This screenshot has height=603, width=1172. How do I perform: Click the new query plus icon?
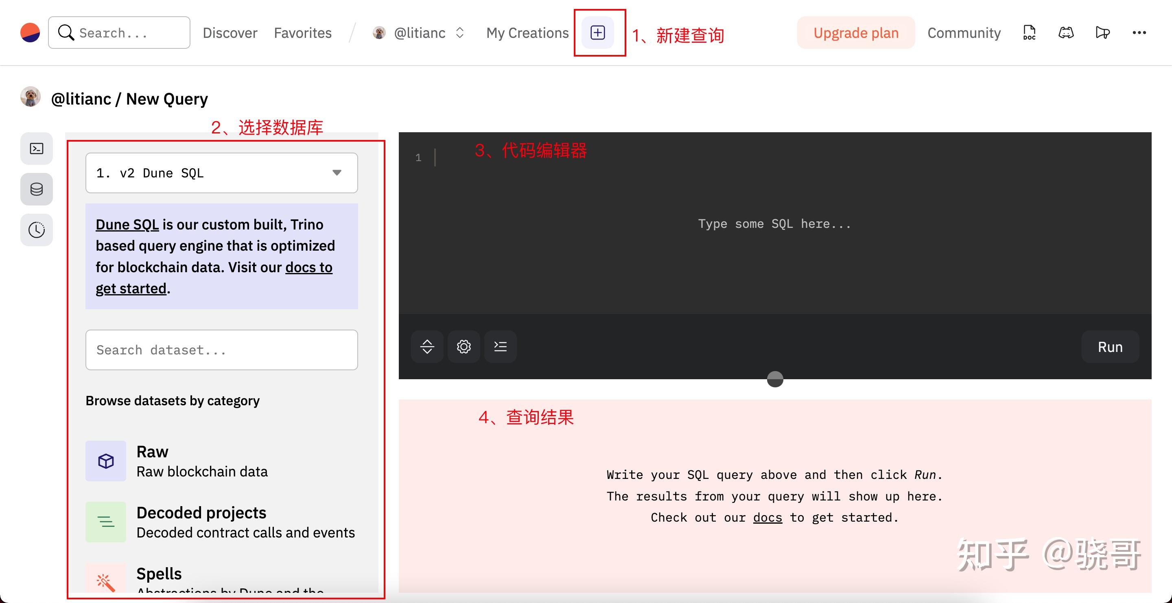(597, 33)
